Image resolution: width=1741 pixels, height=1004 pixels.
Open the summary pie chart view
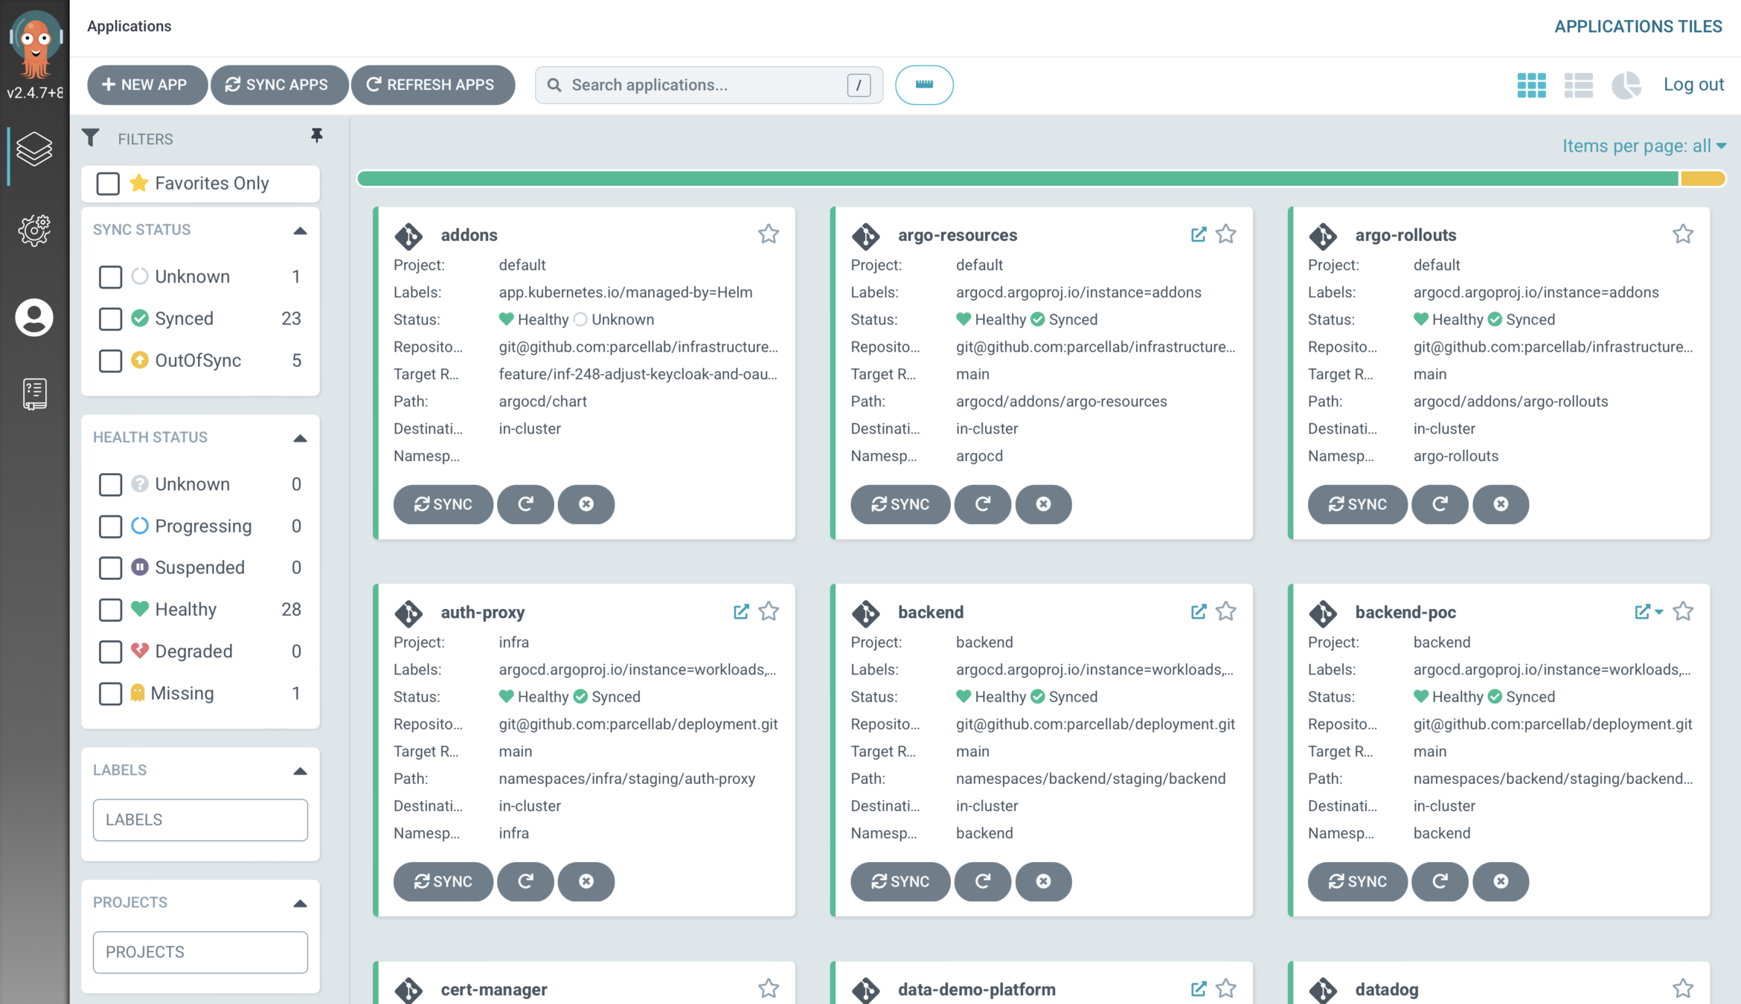point(1626,85)
